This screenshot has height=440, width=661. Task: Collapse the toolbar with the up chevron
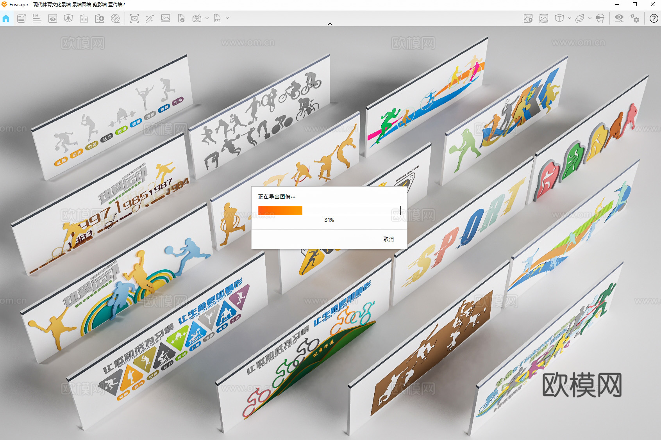(x=330, y=24)
